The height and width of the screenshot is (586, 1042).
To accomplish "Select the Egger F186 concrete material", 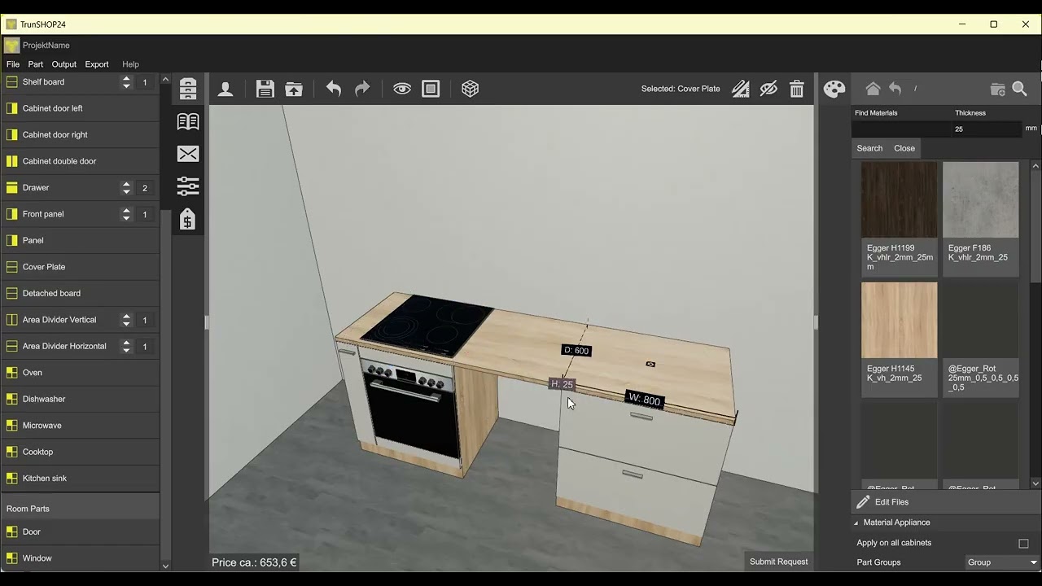I will click(981, 218).
